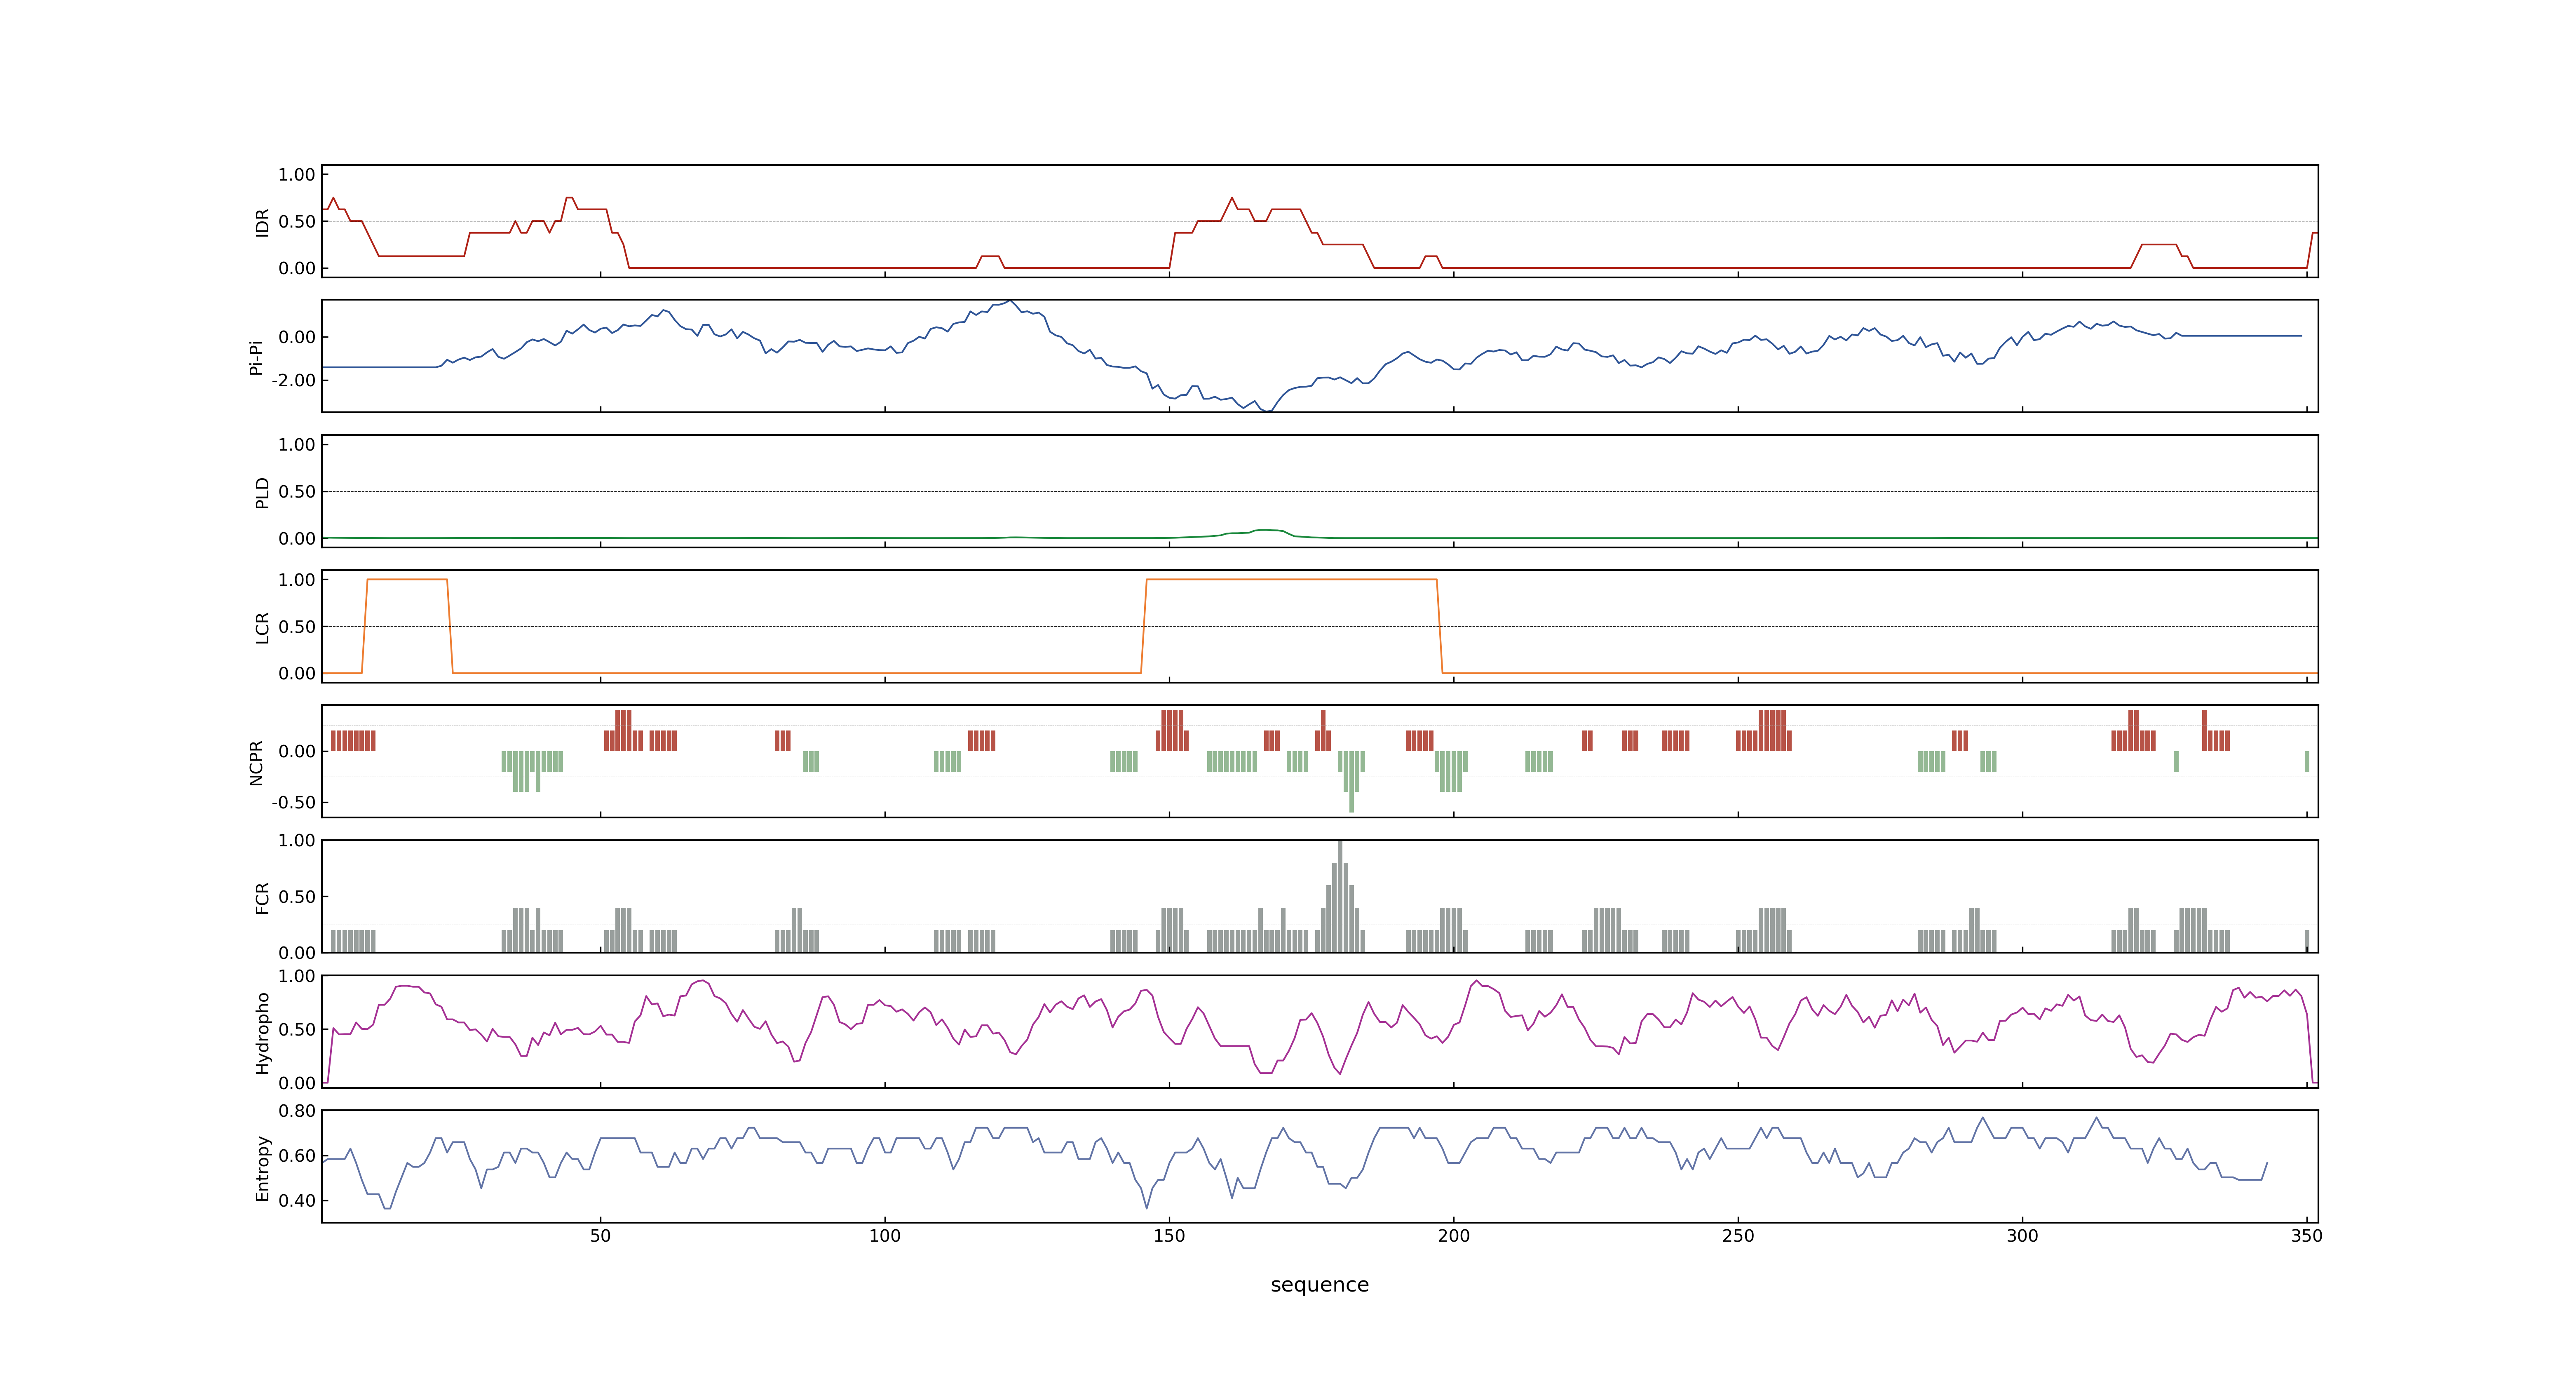Click the IDR y-axis label
The height and width of the screenshot is (1374, 2576).
click(263, 222)
